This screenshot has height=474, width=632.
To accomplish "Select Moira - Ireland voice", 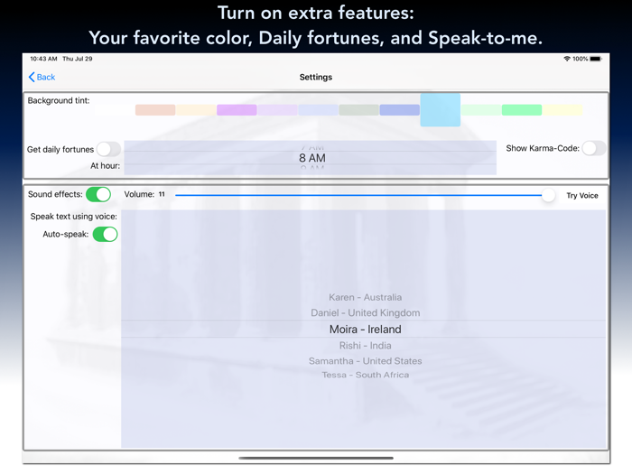I will [365, 330].
